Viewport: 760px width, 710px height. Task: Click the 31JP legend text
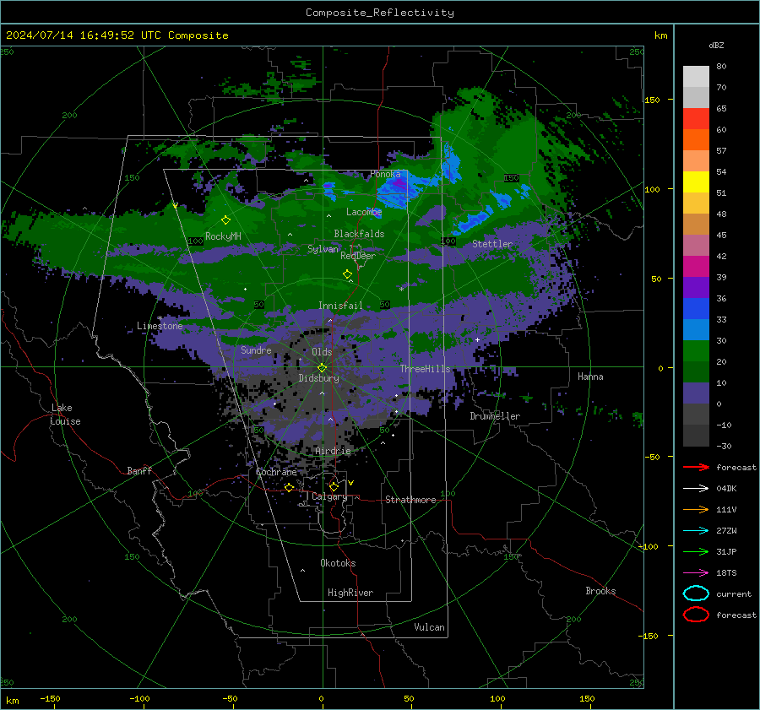(x=726, y=551)
